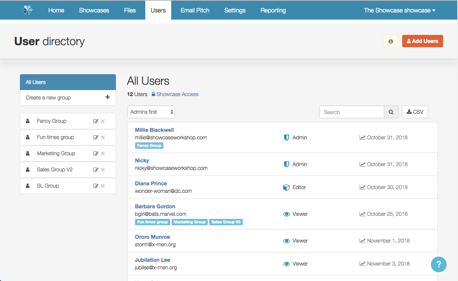Delete the Sales Group V2
This screenshot has width=458, height=281.
[103, 170]
